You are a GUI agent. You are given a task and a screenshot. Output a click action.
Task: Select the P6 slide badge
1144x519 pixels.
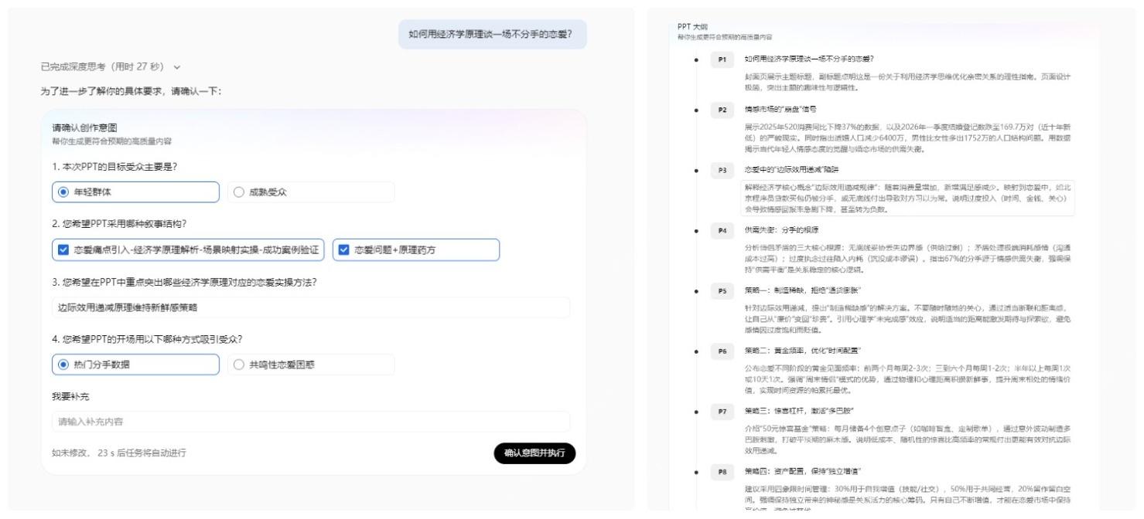pyautogui.click(x=722, y=351)
